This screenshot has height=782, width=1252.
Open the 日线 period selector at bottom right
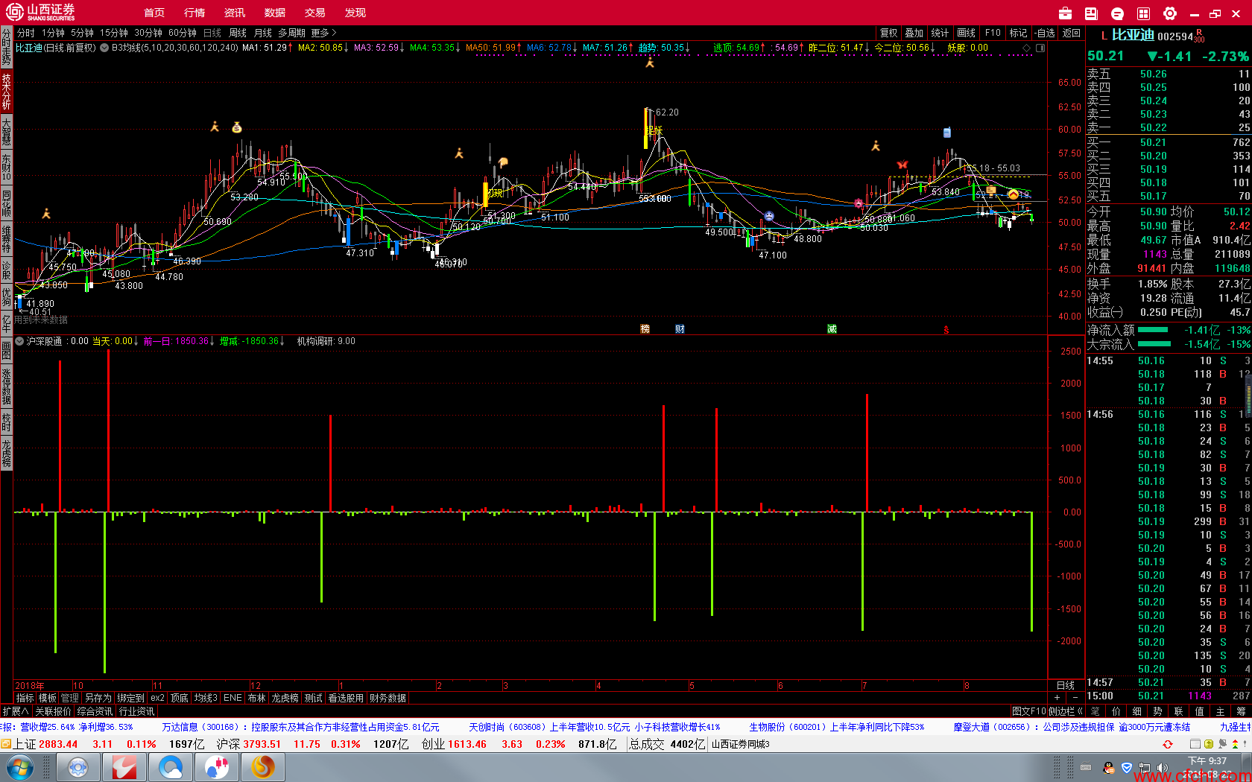1066,685
